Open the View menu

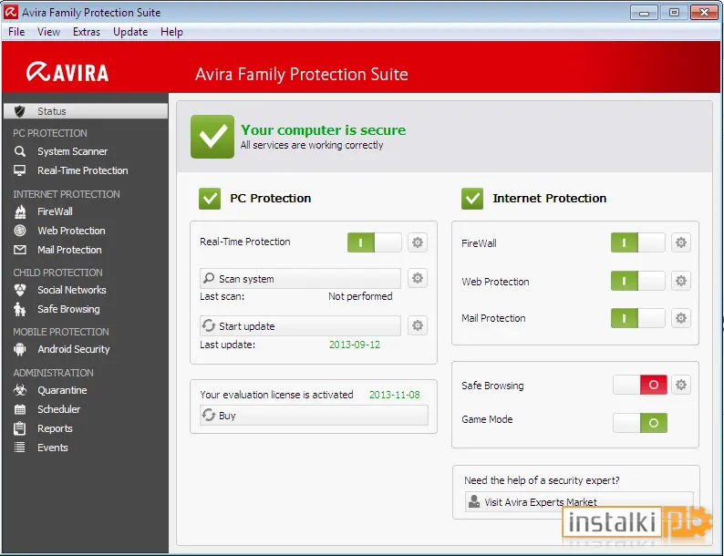click(48, 32)
